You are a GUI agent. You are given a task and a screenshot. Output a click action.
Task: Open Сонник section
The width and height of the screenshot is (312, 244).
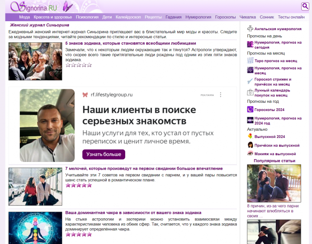pyautogui.click(x=267, y=17)
